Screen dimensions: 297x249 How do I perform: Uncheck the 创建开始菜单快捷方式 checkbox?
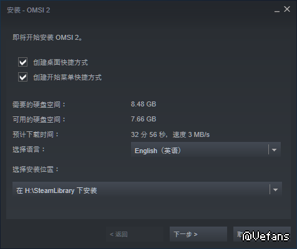coord(22,77)
